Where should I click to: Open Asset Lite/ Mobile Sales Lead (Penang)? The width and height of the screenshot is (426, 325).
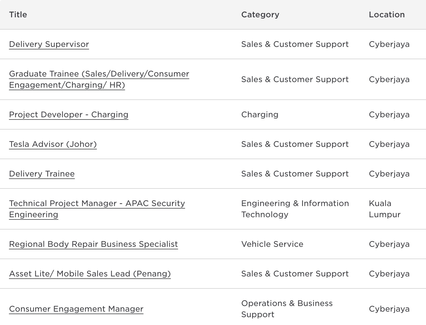90,274
